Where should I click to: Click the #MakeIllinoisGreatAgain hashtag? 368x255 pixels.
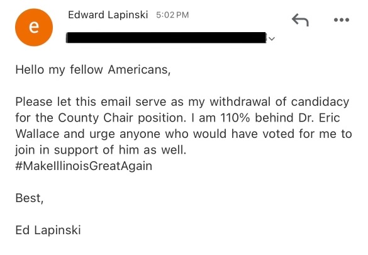point(84,166)
